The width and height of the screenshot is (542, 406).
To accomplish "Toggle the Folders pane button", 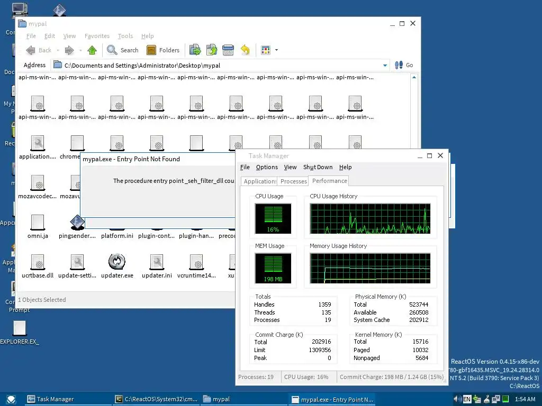I will tap(163, 50).
